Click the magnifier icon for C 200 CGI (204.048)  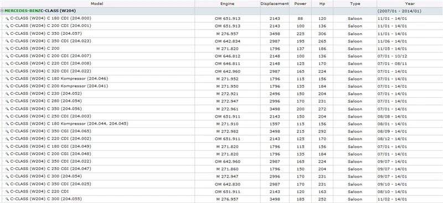(7, 154)
